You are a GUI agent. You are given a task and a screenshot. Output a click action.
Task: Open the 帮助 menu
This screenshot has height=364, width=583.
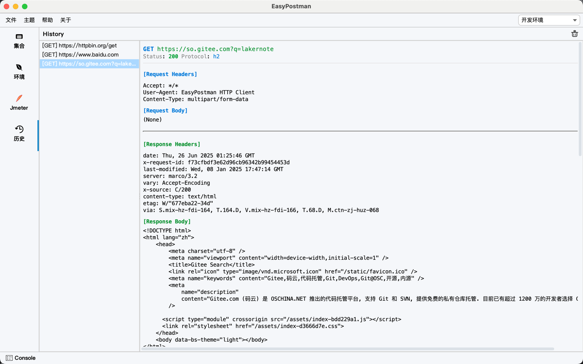[x=47, y=20]
